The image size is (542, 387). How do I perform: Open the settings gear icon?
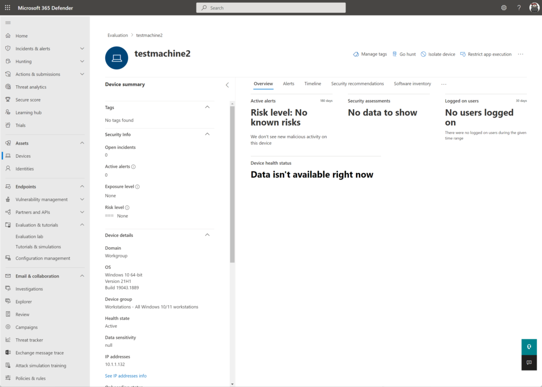504,7
